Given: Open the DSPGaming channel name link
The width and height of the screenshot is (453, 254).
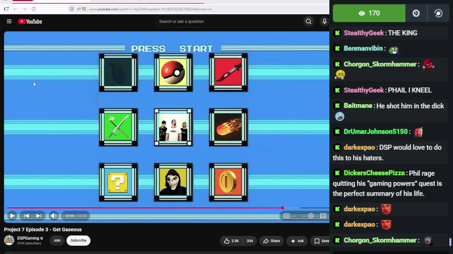Looking at the screenshot, I should (x=28, y=238).
